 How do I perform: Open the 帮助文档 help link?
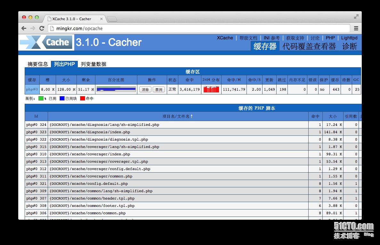(x=248, y=38)
